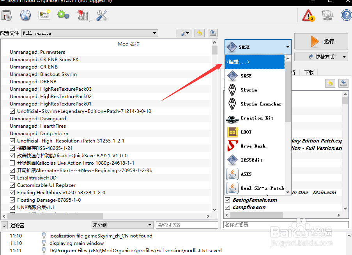Open the group-by dropdown

(x=122, y=225)
